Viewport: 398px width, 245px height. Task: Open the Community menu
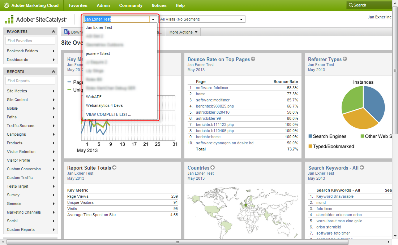pyautogui.click(x=130, y=5)
